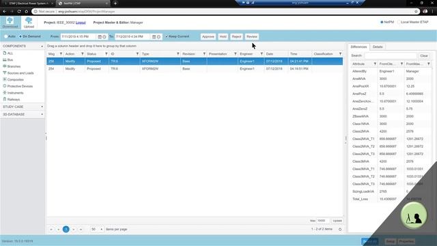Click the current page number 1 button

[x=66, y=230]
